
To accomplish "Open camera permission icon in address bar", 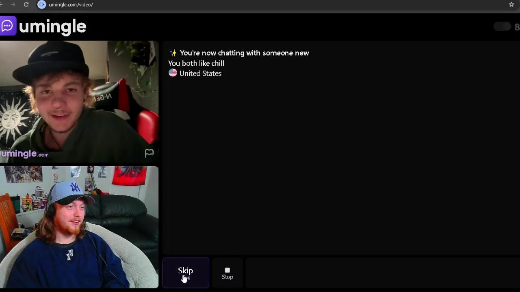I will (42, 4).
